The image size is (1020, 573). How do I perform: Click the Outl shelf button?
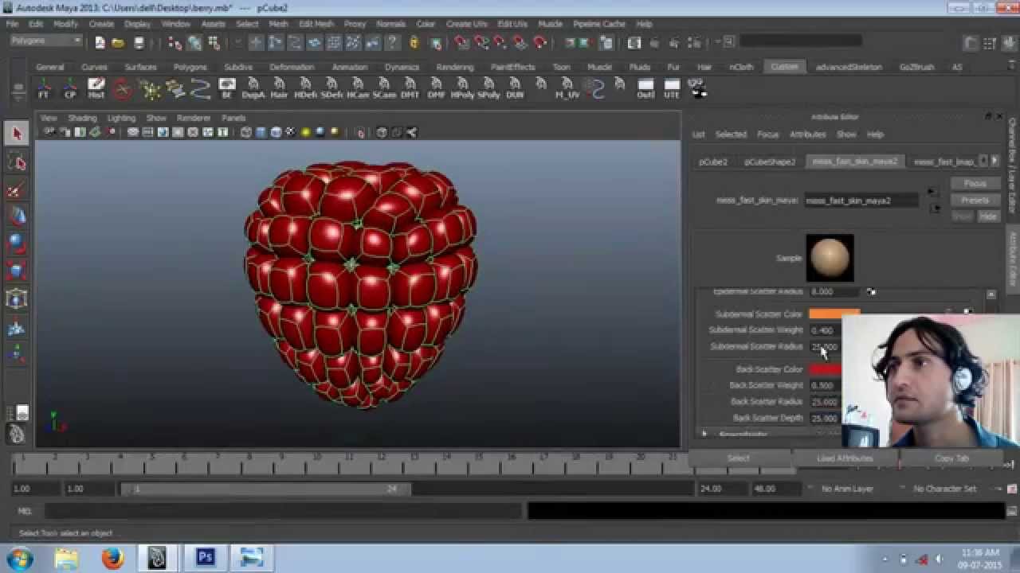point(645,88)
